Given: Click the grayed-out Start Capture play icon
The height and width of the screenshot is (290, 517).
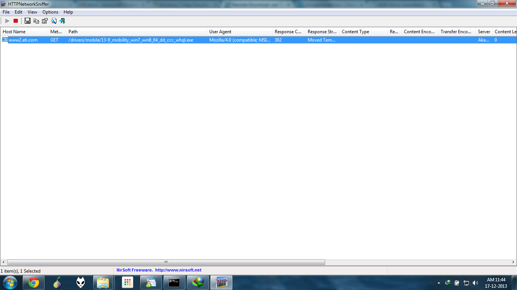Looking at the screenshot, I should click(7, 21).
